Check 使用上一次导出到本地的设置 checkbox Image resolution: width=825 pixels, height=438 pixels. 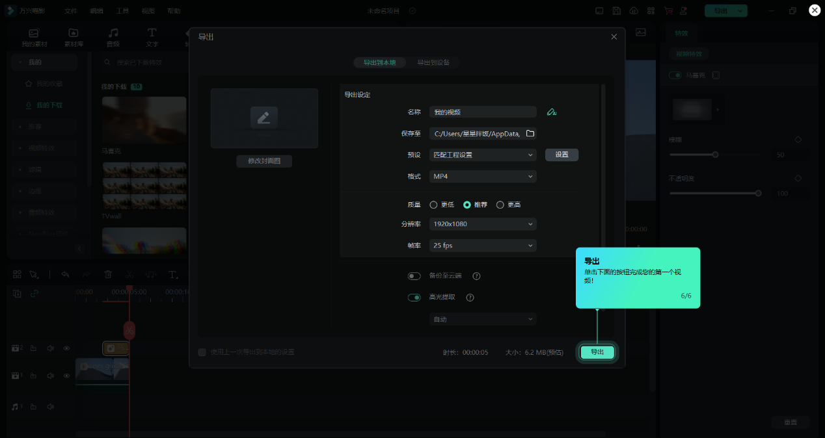pyautogui.click(x=202, y=352)
